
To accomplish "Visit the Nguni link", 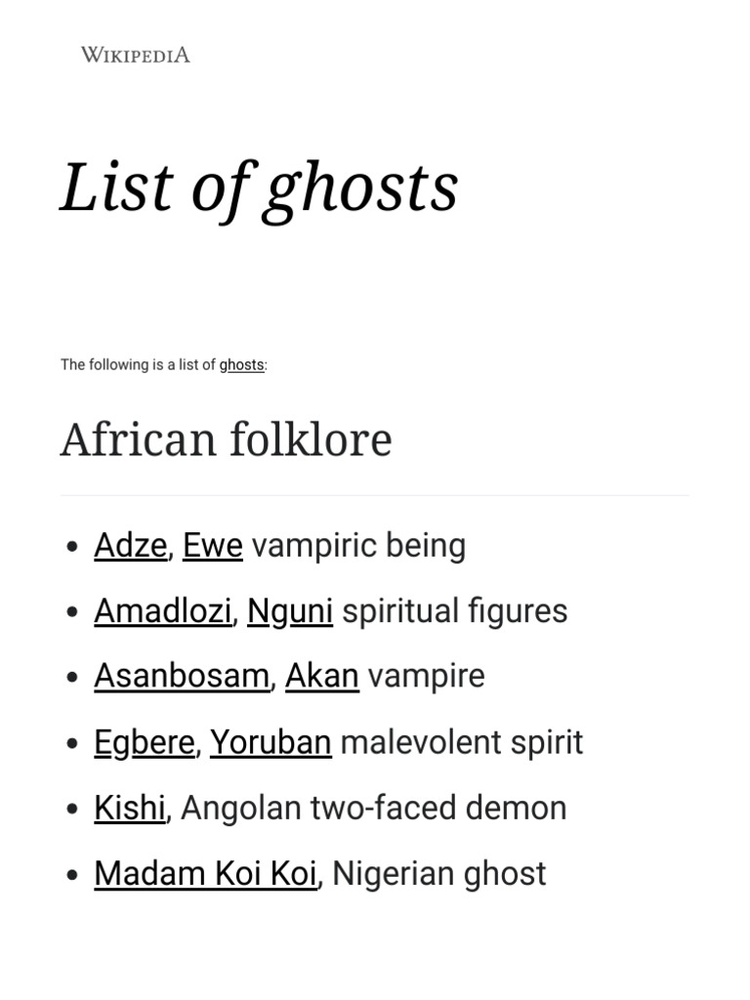I will pos(290,611).
